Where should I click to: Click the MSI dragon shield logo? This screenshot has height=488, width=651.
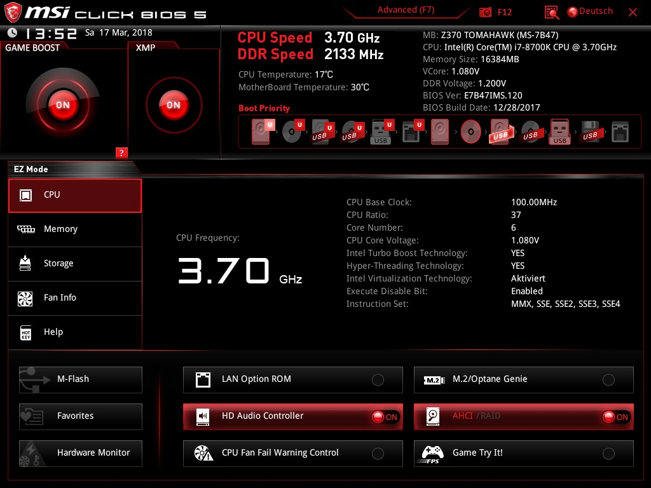(13, 12)
